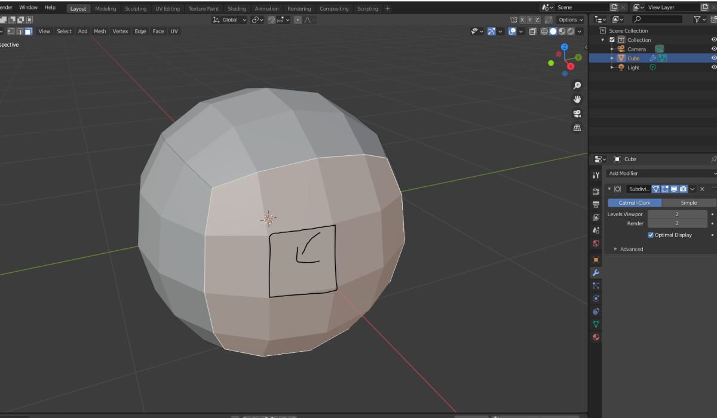The image size is (717, 418).
Task: Open the Add Modifier dropdown
Action: point(661,173)
